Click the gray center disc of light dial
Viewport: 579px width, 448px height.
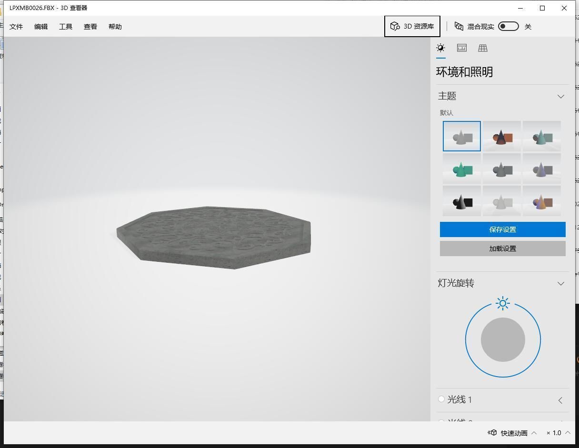tap(503, 340)
